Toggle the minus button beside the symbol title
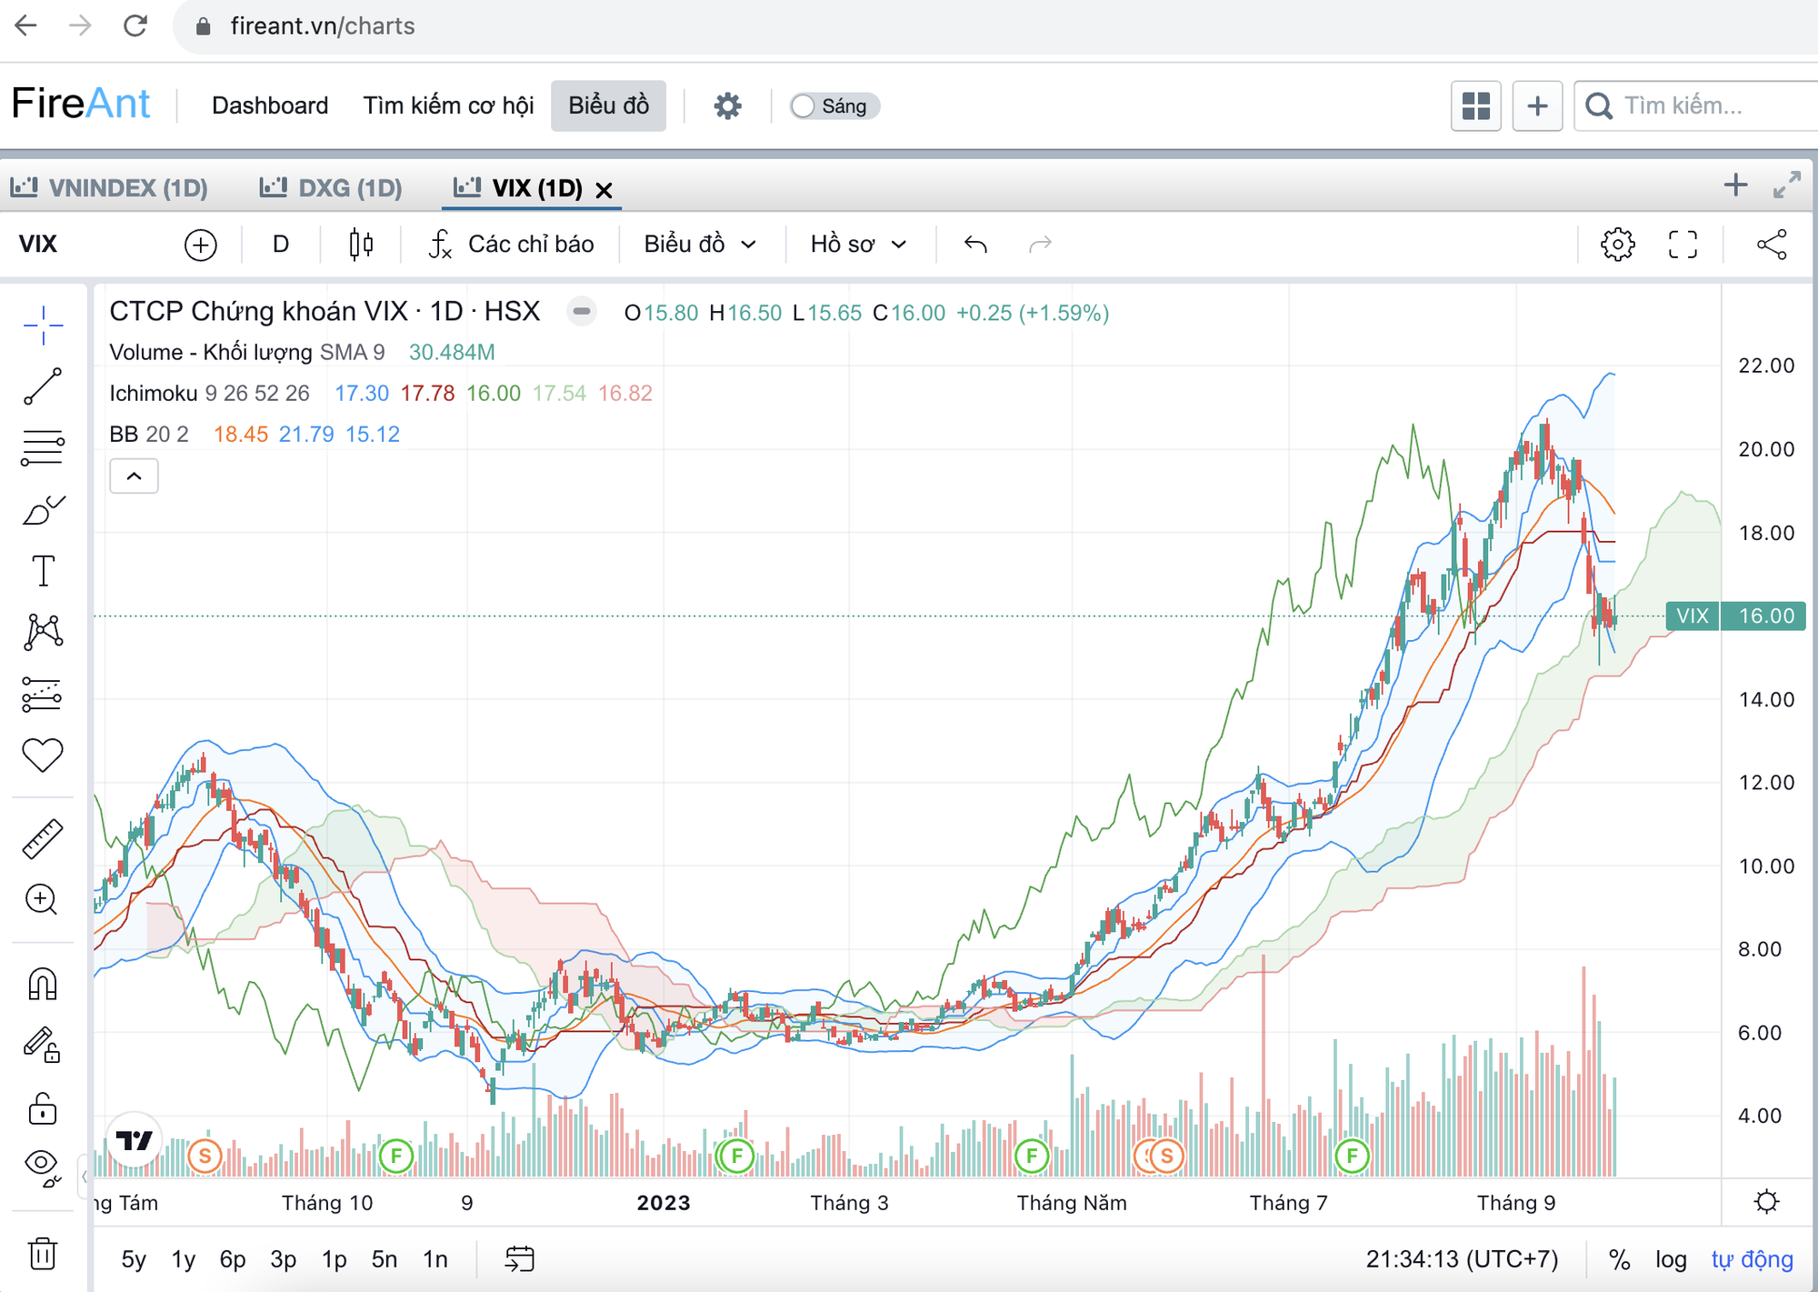The width and height of the screenshot is (1818, 1292). (x=582, y=312)
